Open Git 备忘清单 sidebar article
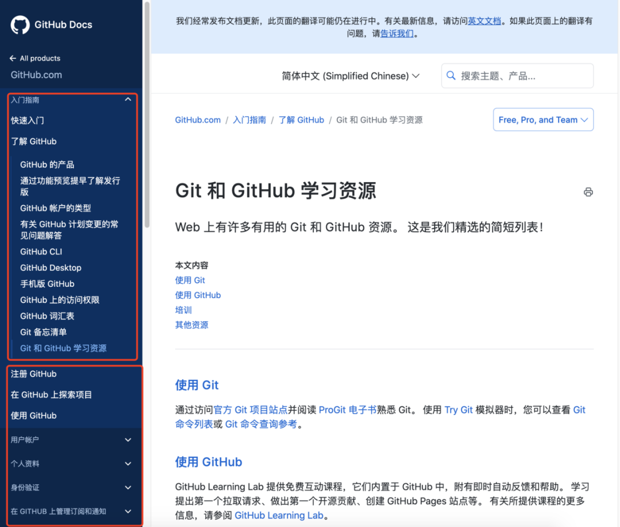The width and height of the screenshot is (620, 527). click(x=44, y=332)
